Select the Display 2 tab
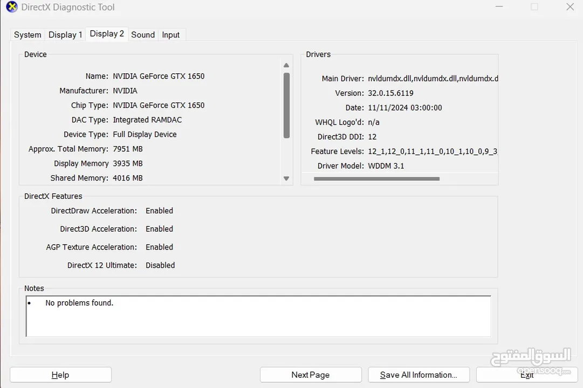Viewport: 583px width, 388px height. coord(107,34)
